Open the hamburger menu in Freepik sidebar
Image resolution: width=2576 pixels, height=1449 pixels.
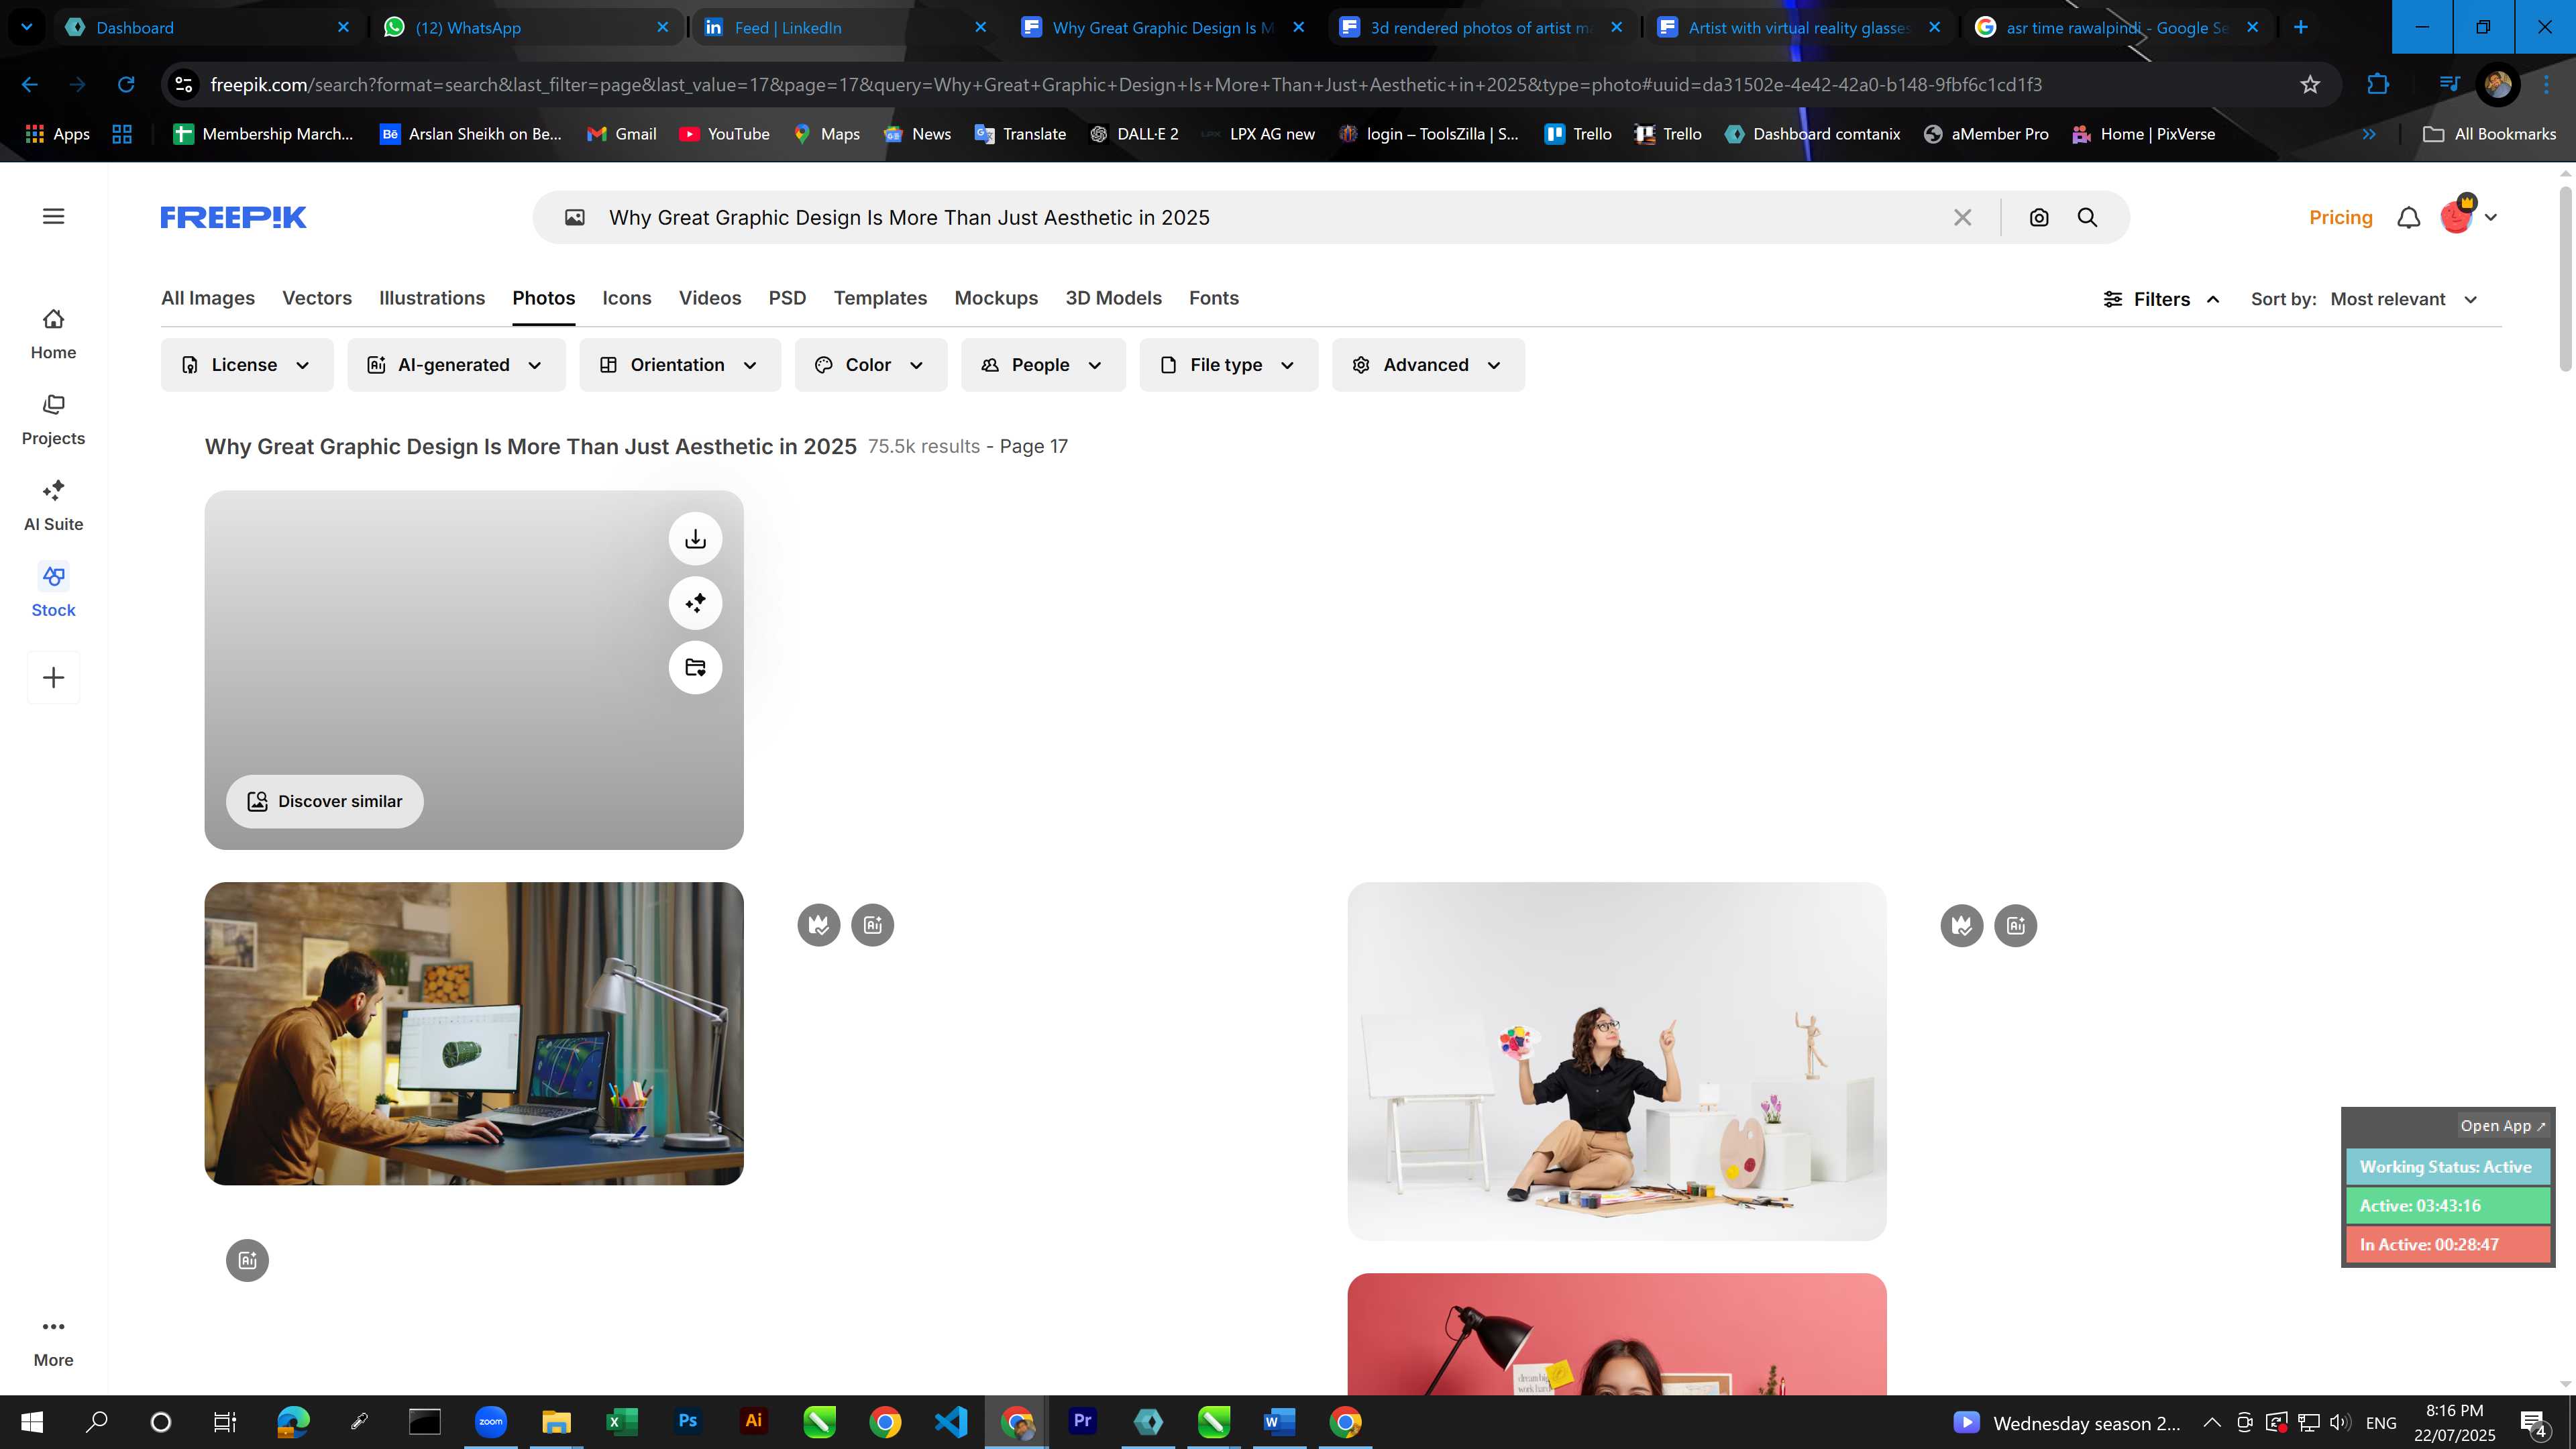(53, 216)
